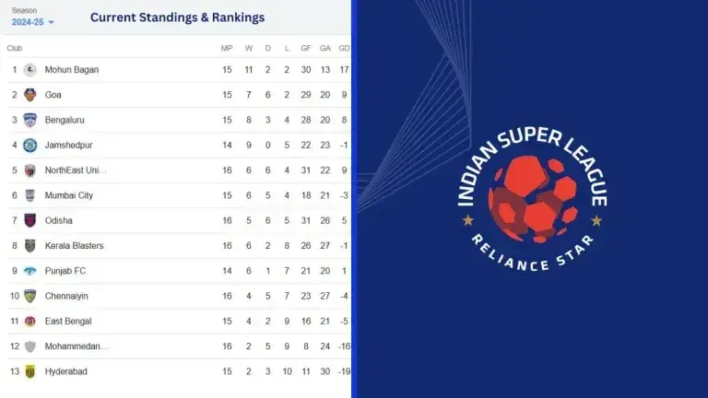Open the East Bengal team link
This screenshot has width=708, height=398.
click(x=68, y=321)
